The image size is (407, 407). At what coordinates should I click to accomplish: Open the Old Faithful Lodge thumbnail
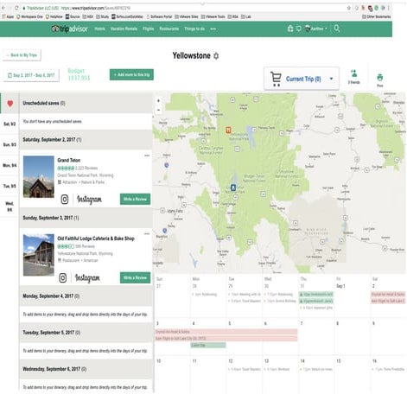(39, 255)
